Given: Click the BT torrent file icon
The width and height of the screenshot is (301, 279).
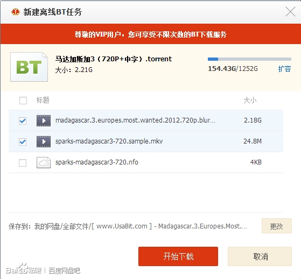Looking at the screenshot, I should [29, 67].
